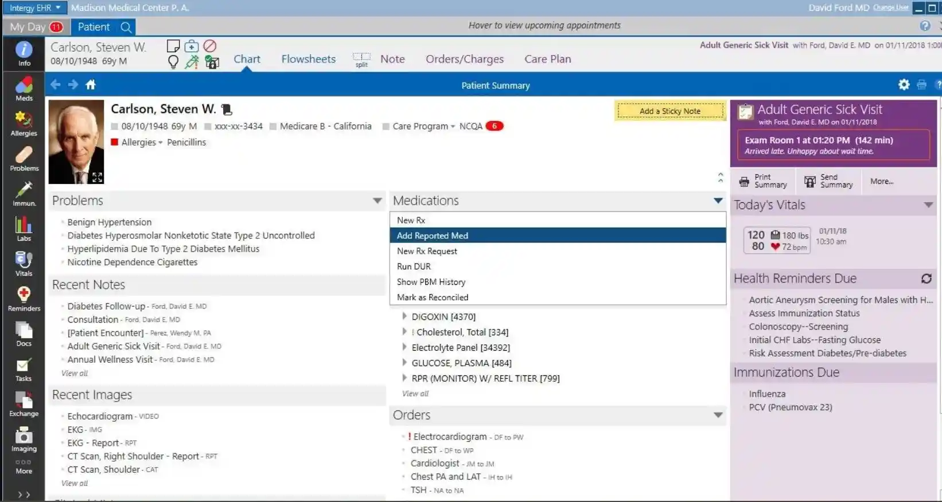Screen dimensions: 942x502
Task: Expand the sidebar with double chevron
Action: 24,495
